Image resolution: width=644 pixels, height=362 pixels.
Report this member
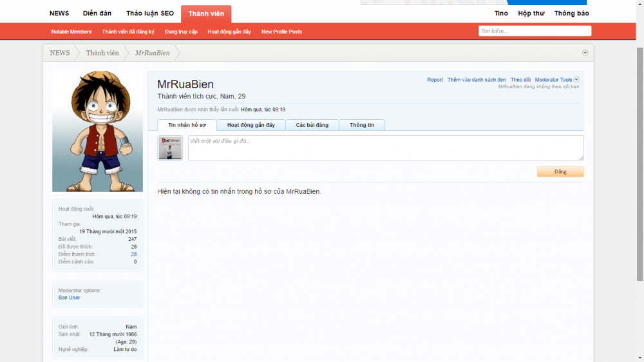(x=435, y=80)
